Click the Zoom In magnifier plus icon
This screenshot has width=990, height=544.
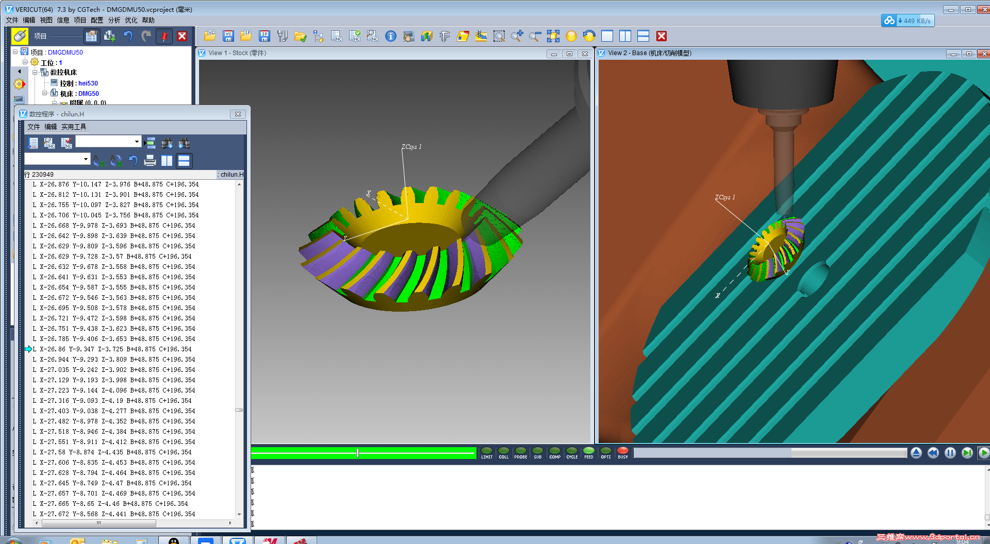tap(517, 36)
